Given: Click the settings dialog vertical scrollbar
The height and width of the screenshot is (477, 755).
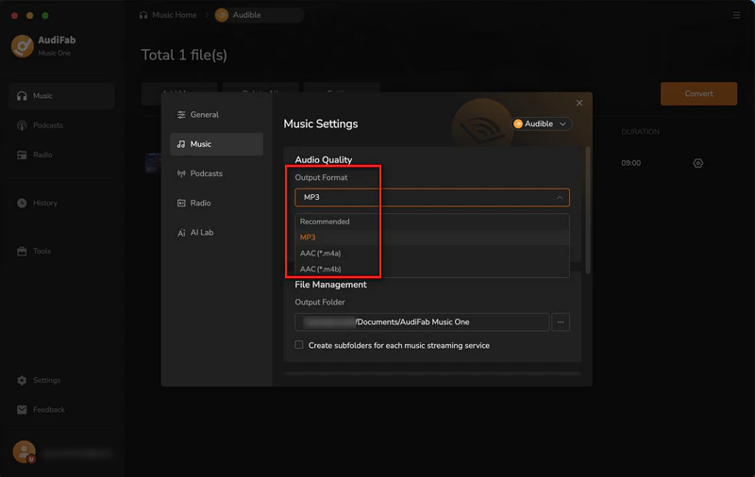Looking at the screenshot, I should click(587, 210).
